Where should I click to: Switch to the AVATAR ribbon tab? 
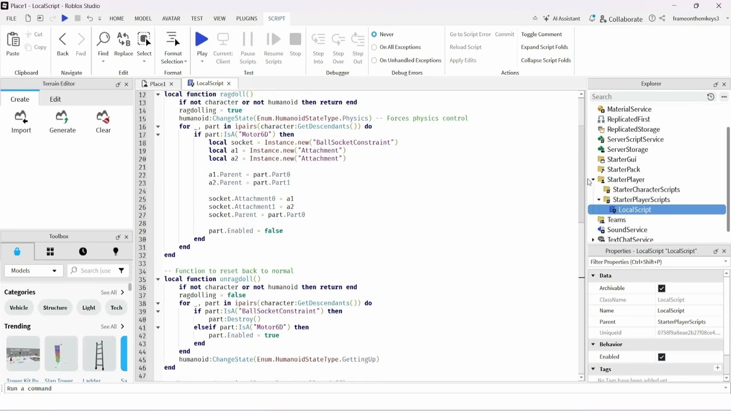click(171, 18)
